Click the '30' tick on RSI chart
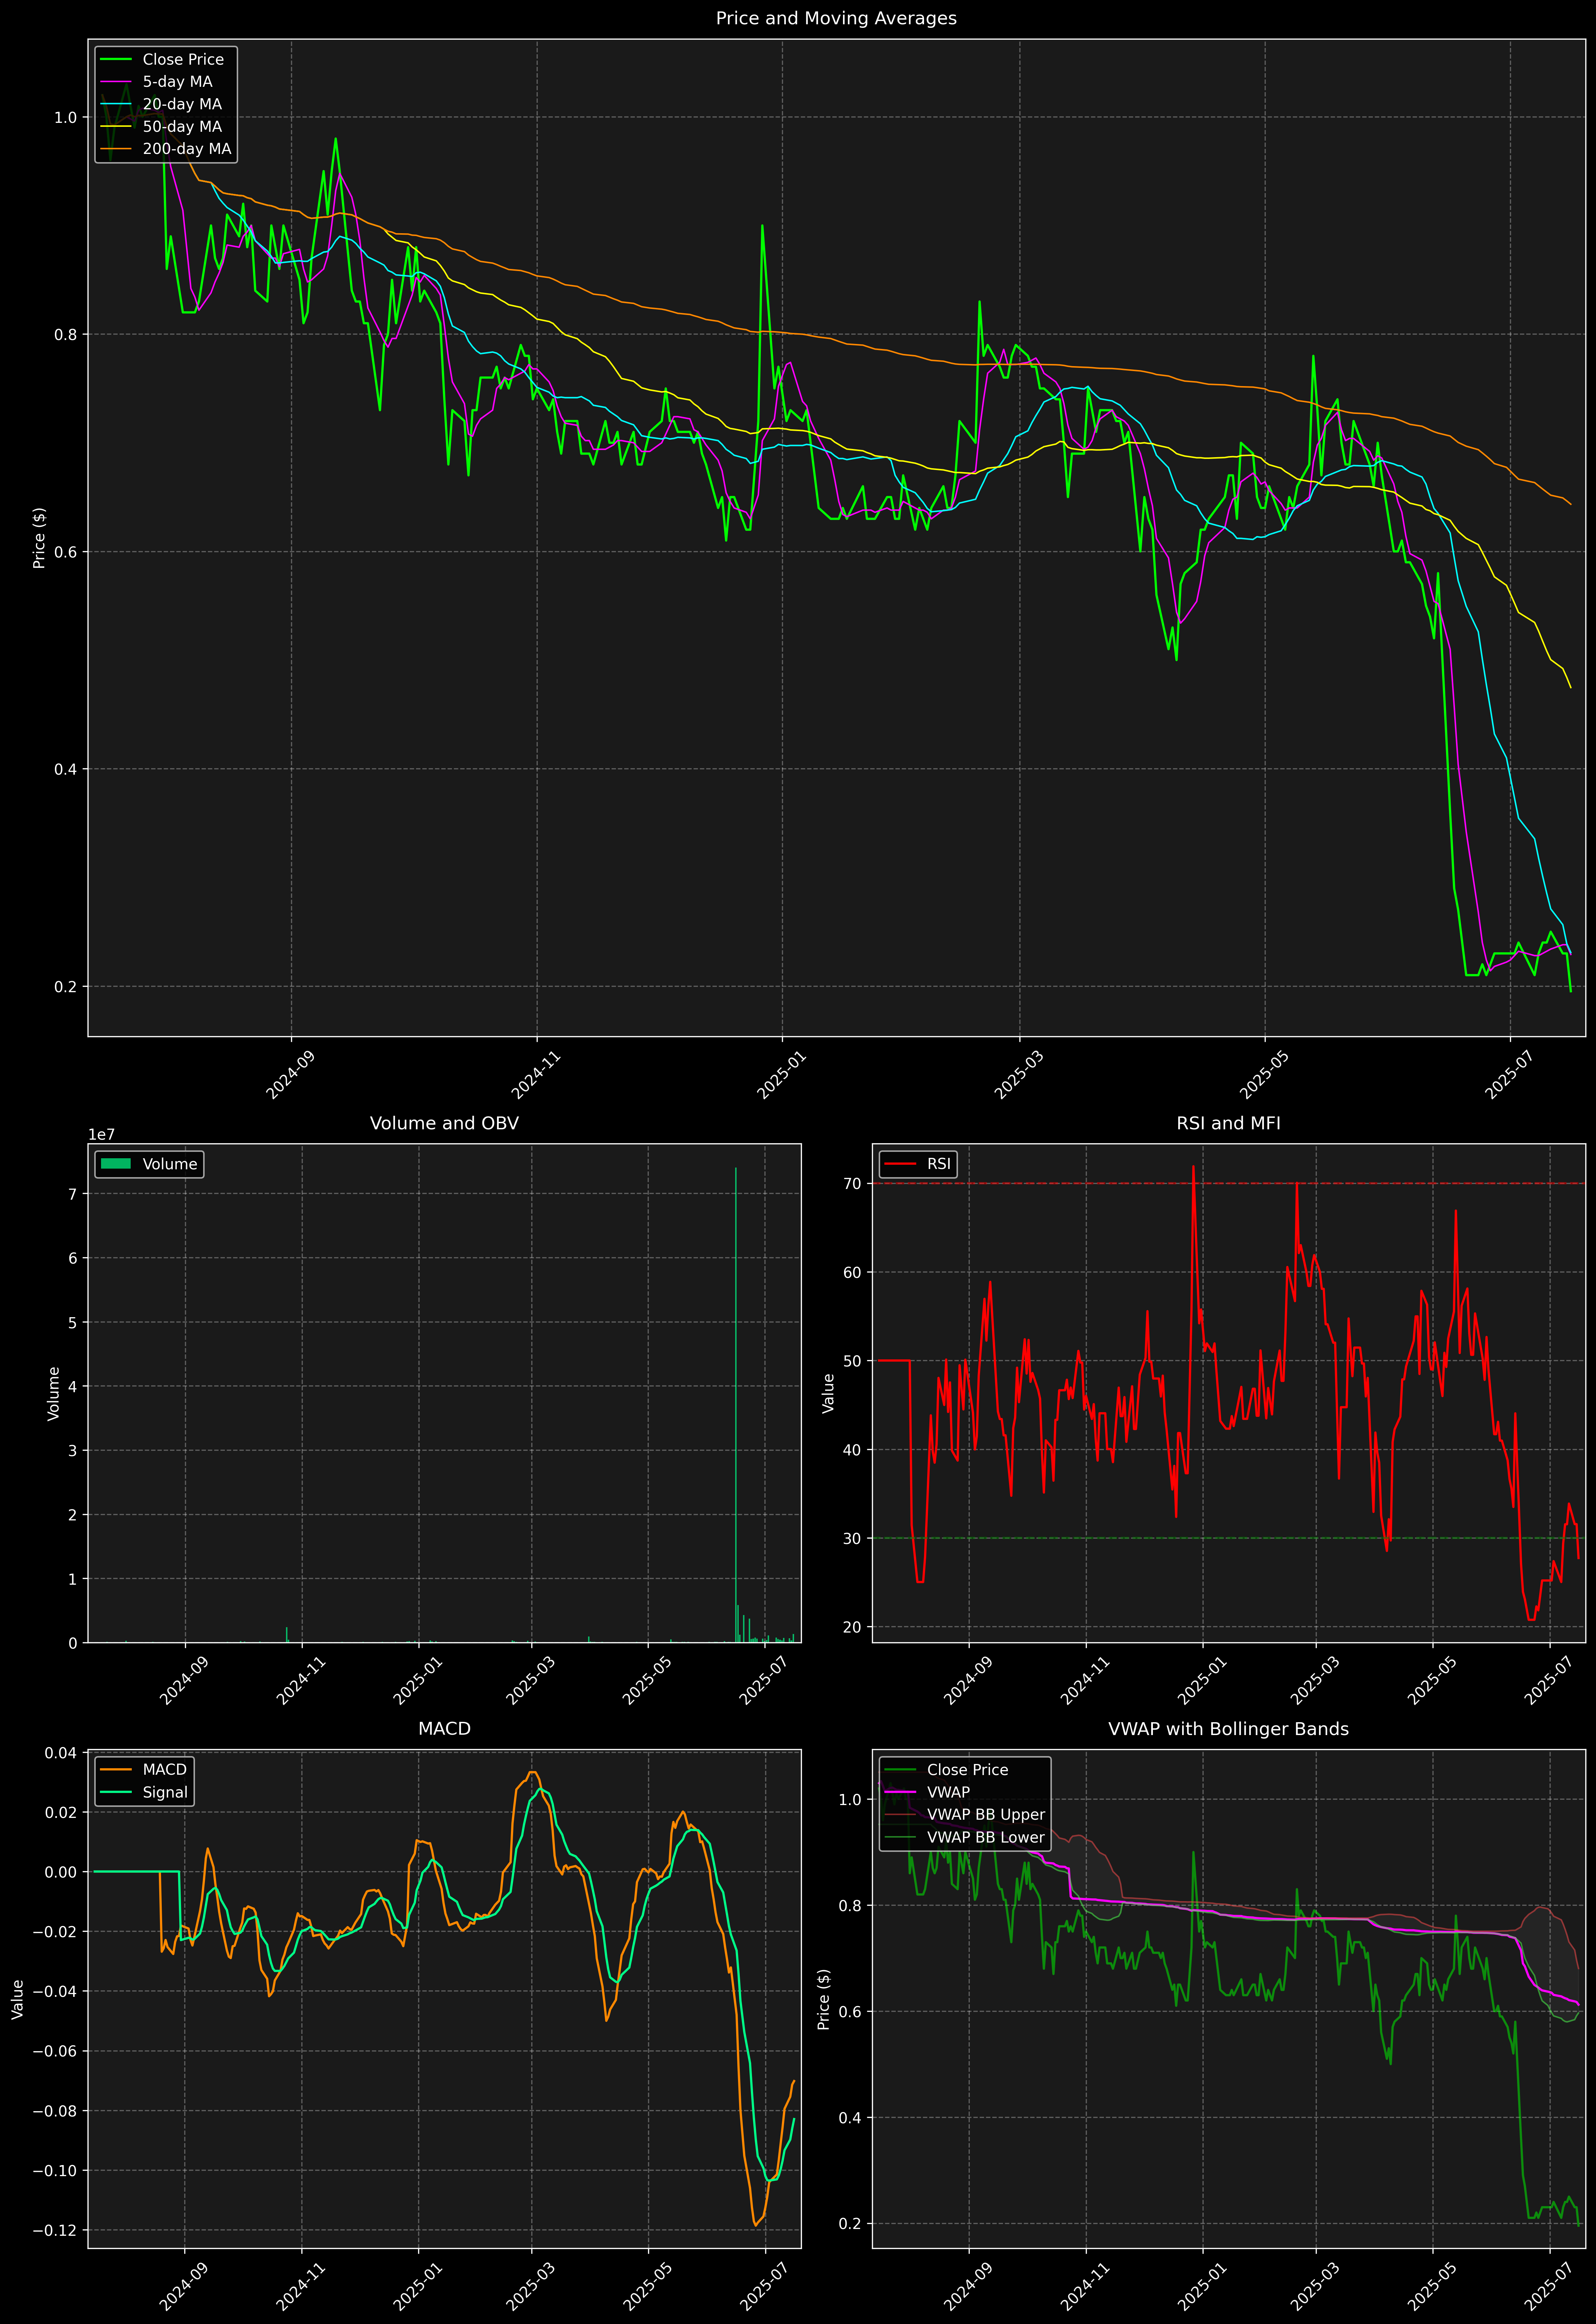The image size is (1596, 2324). point(852,1538)
